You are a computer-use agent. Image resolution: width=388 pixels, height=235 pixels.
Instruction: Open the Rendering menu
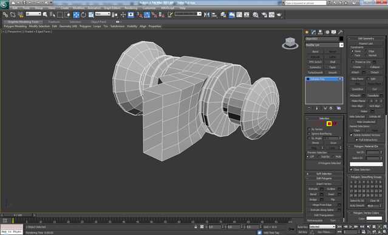(x=131, y=8)
